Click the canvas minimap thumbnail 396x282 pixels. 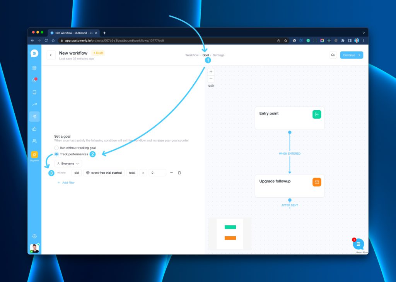coord(230,234)
